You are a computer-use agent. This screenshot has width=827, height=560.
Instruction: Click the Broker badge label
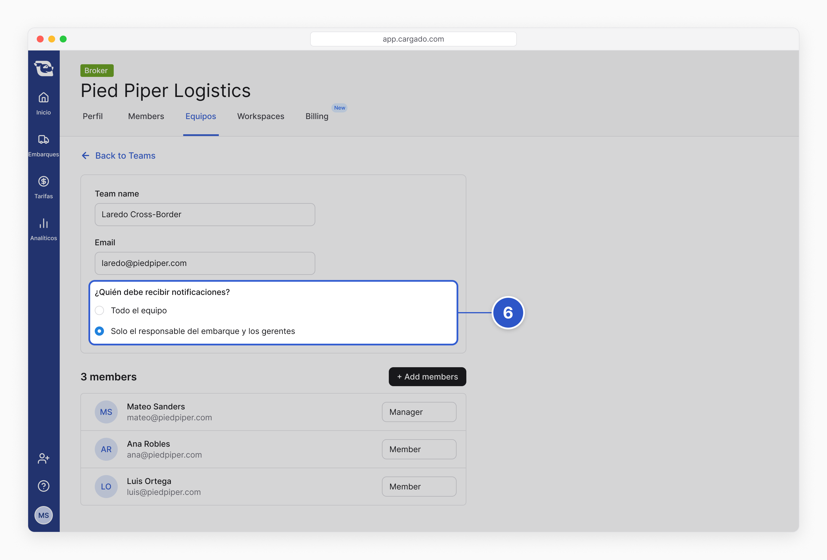(x=97, y=70)
